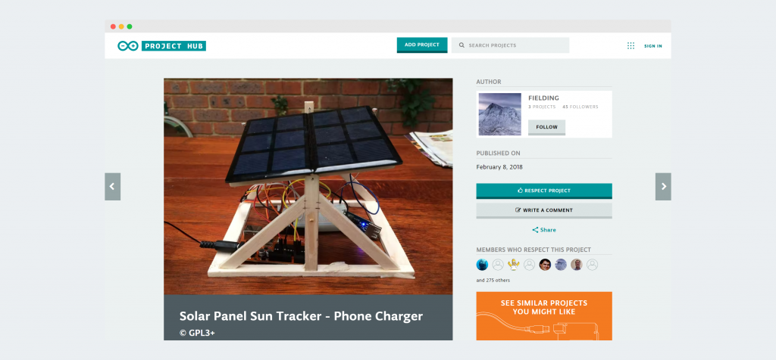Open the apps grid menu icon

point(630,45)
